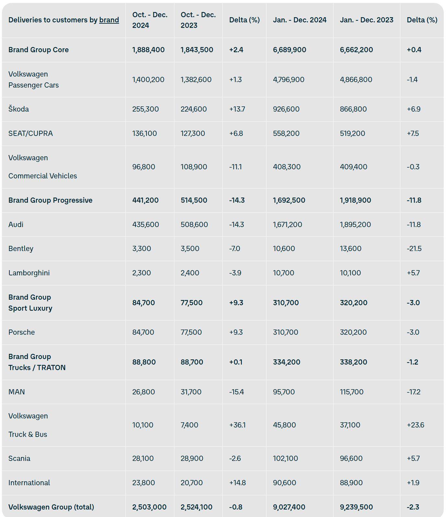
Task: Select the Lamborghini row label
Action: 29,273
